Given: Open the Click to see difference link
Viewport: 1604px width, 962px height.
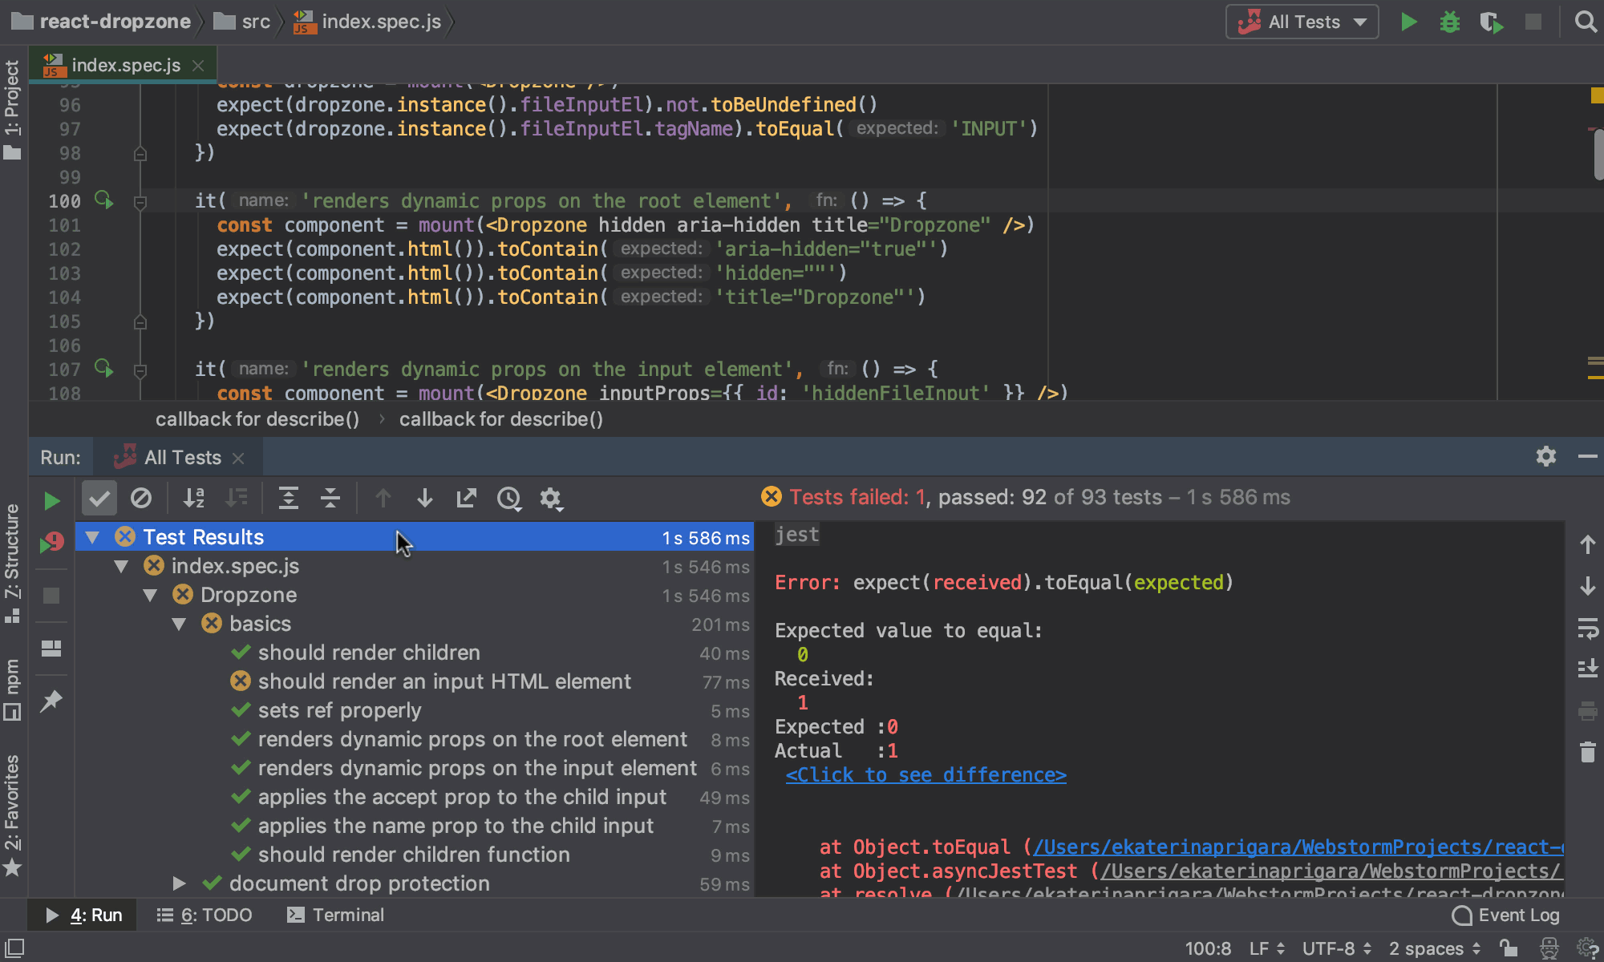Looking at the screenshot, I should (x=926, y=774).
